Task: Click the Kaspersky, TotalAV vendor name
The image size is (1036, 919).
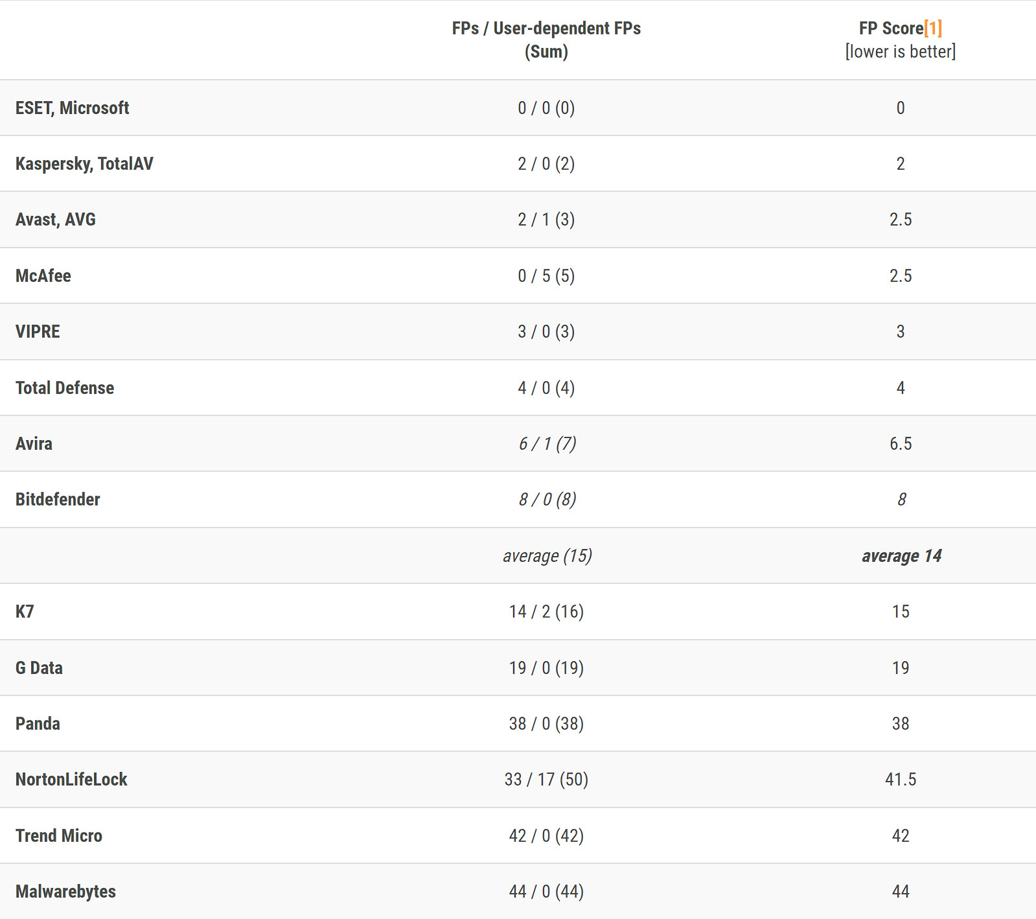Action: (x=84, y=164)
